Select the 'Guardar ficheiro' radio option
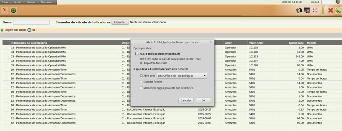The image size is (342, 131). [x=141, y=82]
